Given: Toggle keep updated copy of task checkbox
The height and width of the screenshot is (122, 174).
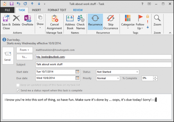Looking at the screenshot, I should [x=18, y=85].
